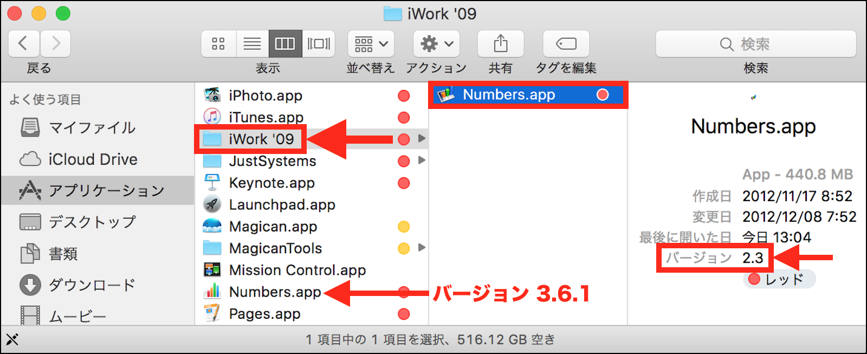Switch to icon view
Screen dimensions: 867x354
pos(218,43)
